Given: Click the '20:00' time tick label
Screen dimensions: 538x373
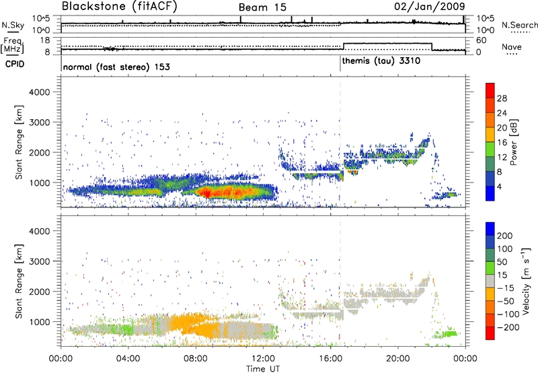Looking at the screenshot, I should click(x=398, y=359).
